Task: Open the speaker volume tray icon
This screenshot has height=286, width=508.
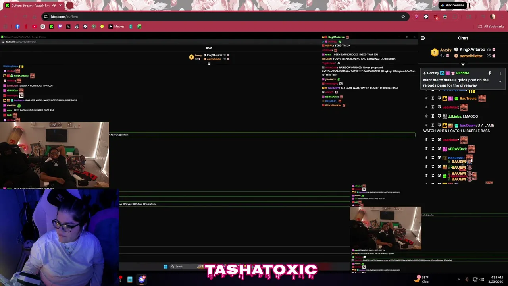Action: pos(482,280)
